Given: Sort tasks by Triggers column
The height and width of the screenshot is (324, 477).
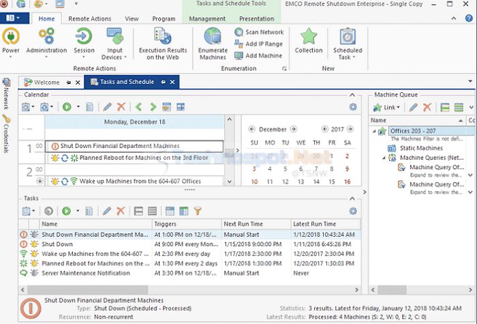Looking at the screenshot, I should click(x=187, y=224).
